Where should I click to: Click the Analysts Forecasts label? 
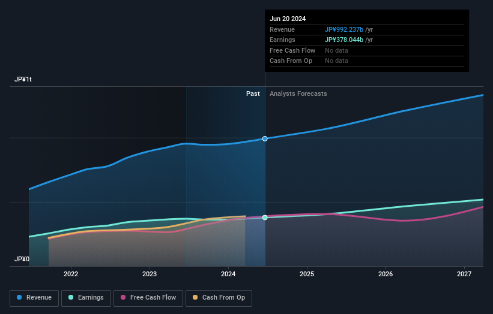pyautogui.click(x=298, y=94)
